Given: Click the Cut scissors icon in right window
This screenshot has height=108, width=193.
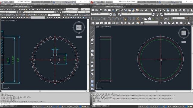Looking at the screenshot, I should click(122, 10).
